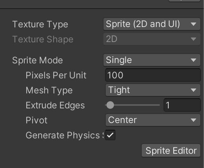Click the Texture Type label

tap(40, 24)
